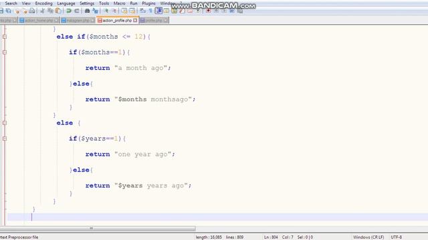Viewport: 428px width, 240px height.
Task: Click the Save All toolbar icon
Action: pos(9,11)
